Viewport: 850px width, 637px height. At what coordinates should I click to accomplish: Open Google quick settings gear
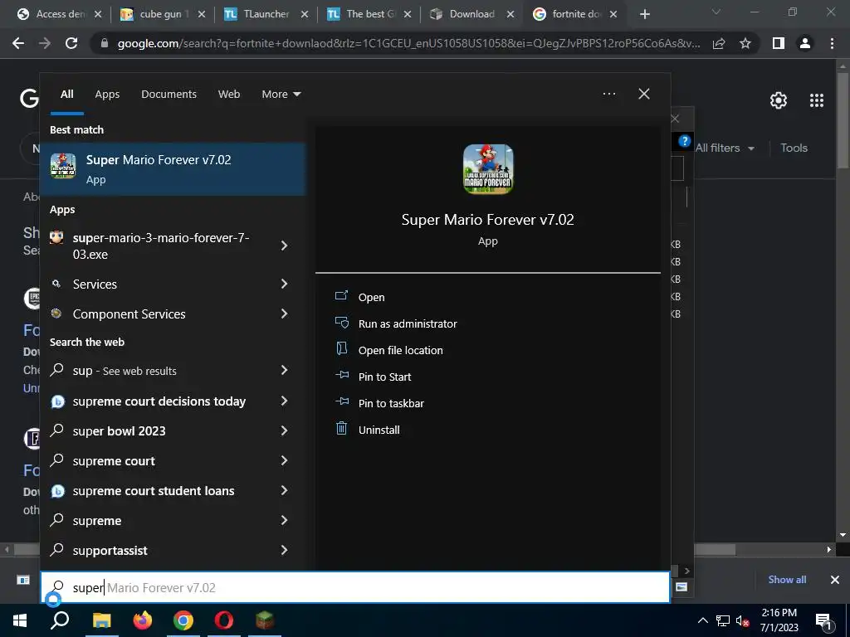pos(779,100)
